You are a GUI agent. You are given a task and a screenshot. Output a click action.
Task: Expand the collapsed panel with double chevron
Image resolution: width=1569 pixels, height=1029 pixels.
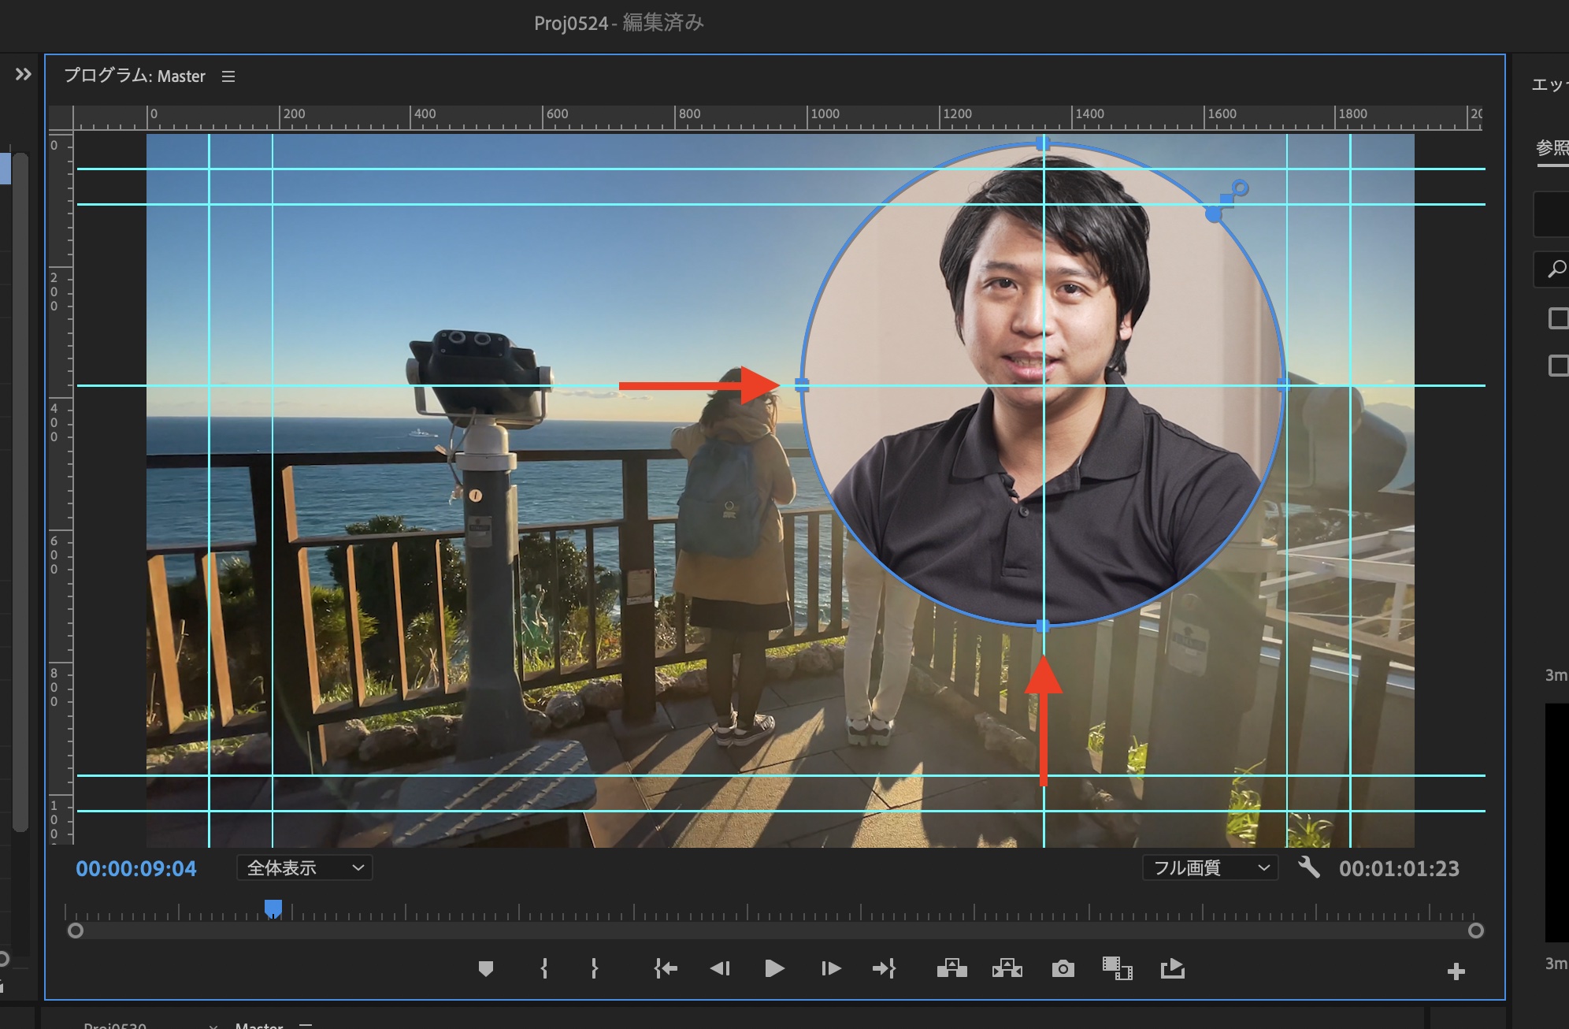[x=23, y=74]
